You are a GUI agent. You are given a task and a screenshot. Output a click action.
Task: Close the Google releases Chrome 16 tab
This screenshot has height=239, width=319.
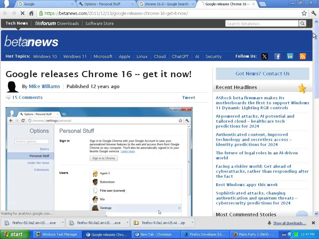click(x=254, y=4)
